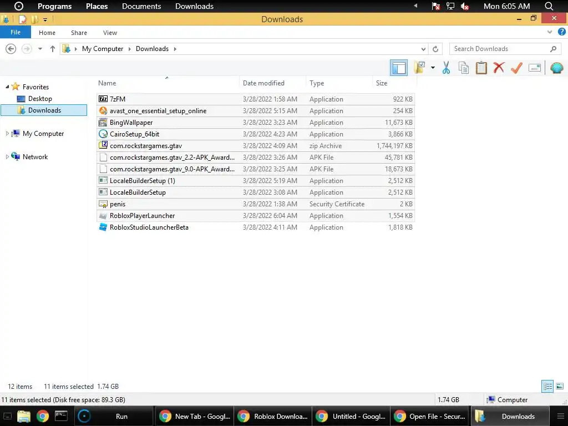
Task: Select Network in the navigation pane
Action: click(35, 157)
